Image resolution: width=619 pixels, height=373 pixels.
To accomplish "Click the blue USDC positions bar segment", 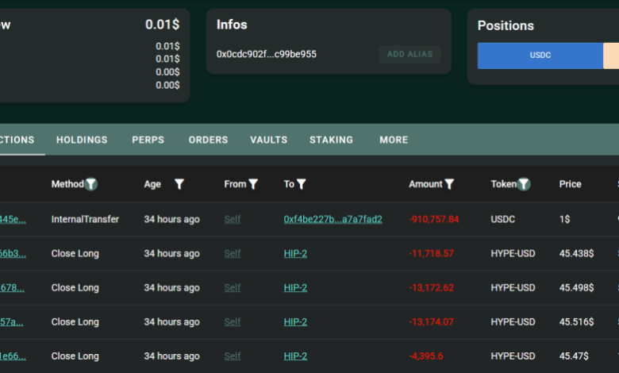I will click(x=540, y=56).
